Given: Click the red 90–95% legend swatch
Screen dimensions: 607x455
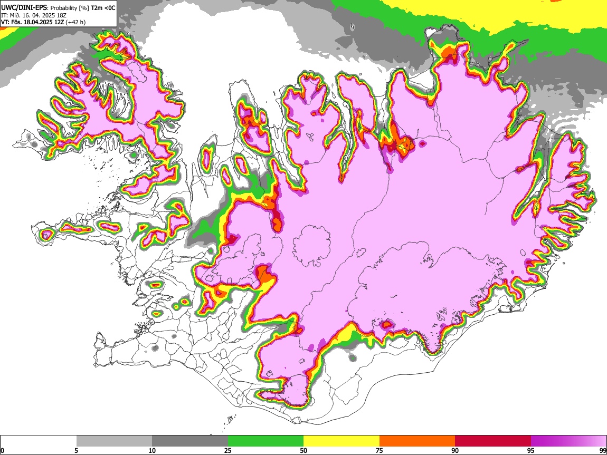Looking at the screenshot, I should [493, 441].
